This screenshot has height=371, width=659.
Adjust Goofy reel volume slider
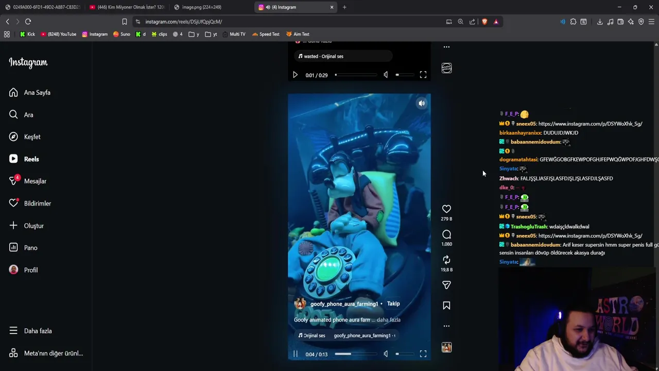pos(404,354)
